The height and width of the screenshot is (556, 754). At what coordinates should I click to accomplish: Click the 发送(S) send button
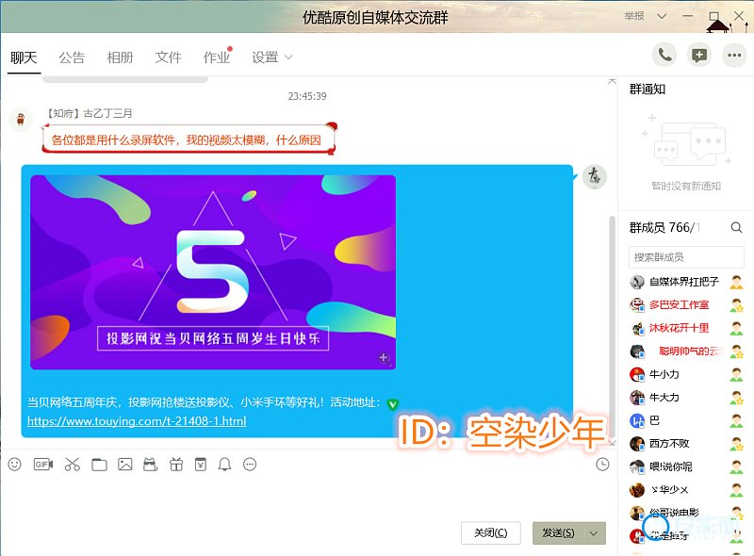click(558, 533)
